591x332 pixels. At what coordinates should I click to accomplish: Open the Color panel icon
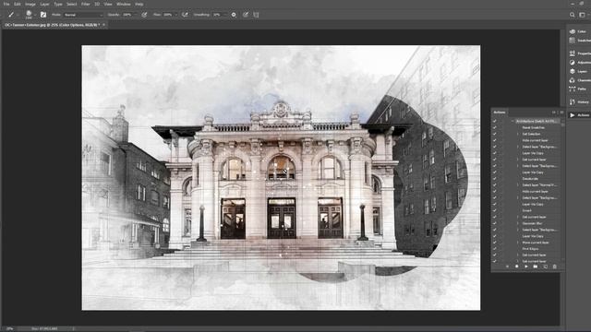point(573,31)
